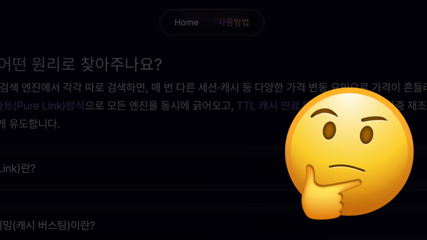Click the word '유도합니다.' in paragraph
This screenshot has height=240, width=427.
coord(34,124)
